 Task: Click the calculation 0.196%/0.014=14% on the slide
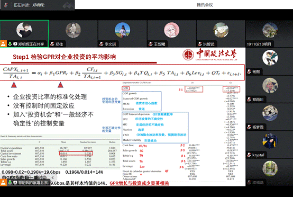[x=84, y=172]
